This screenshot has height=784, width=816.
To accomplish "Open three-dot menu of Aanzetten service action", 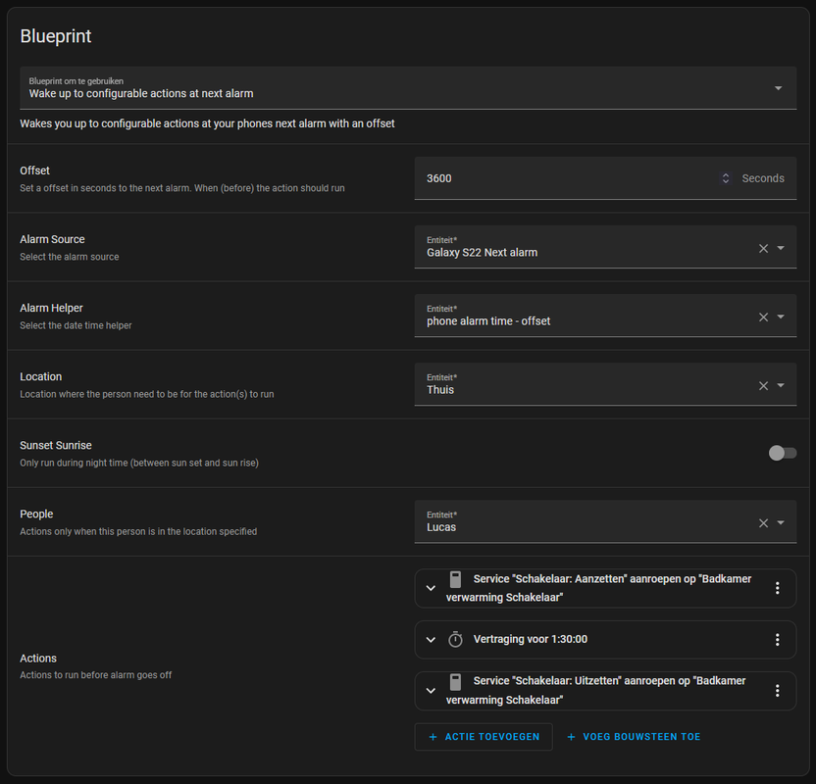I will click(x=777, y=588).
